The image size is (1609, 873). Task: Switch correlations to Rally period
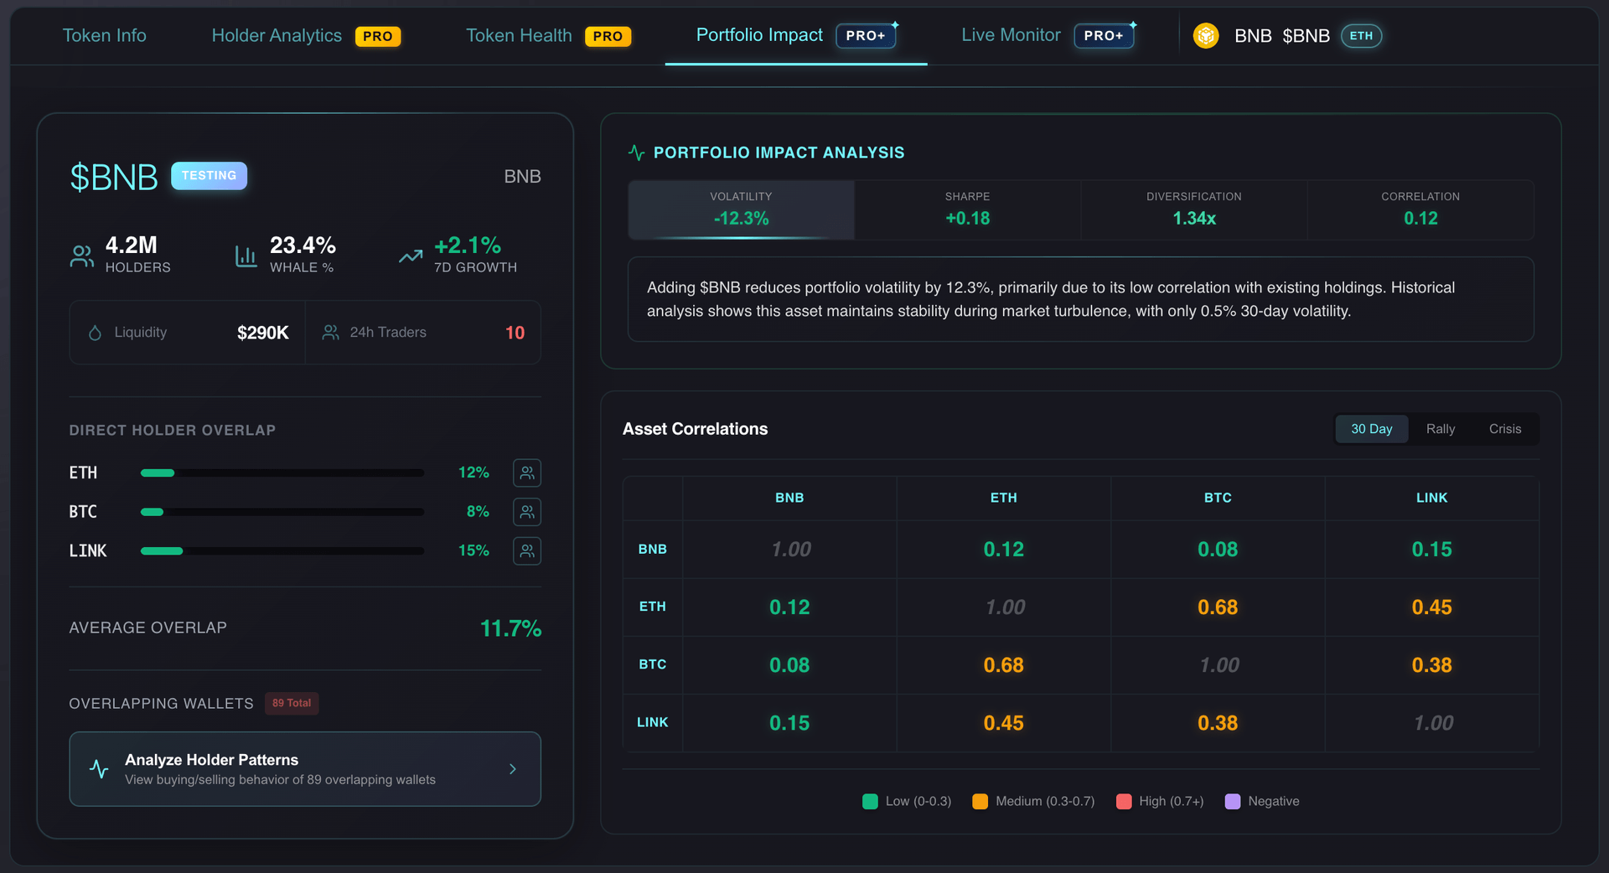[1440, 429]
